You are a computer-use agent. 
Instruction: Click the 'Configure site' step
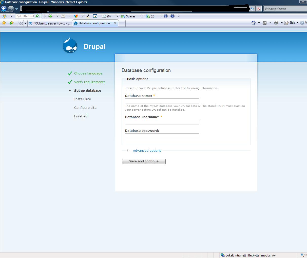[x=85, y=108]
